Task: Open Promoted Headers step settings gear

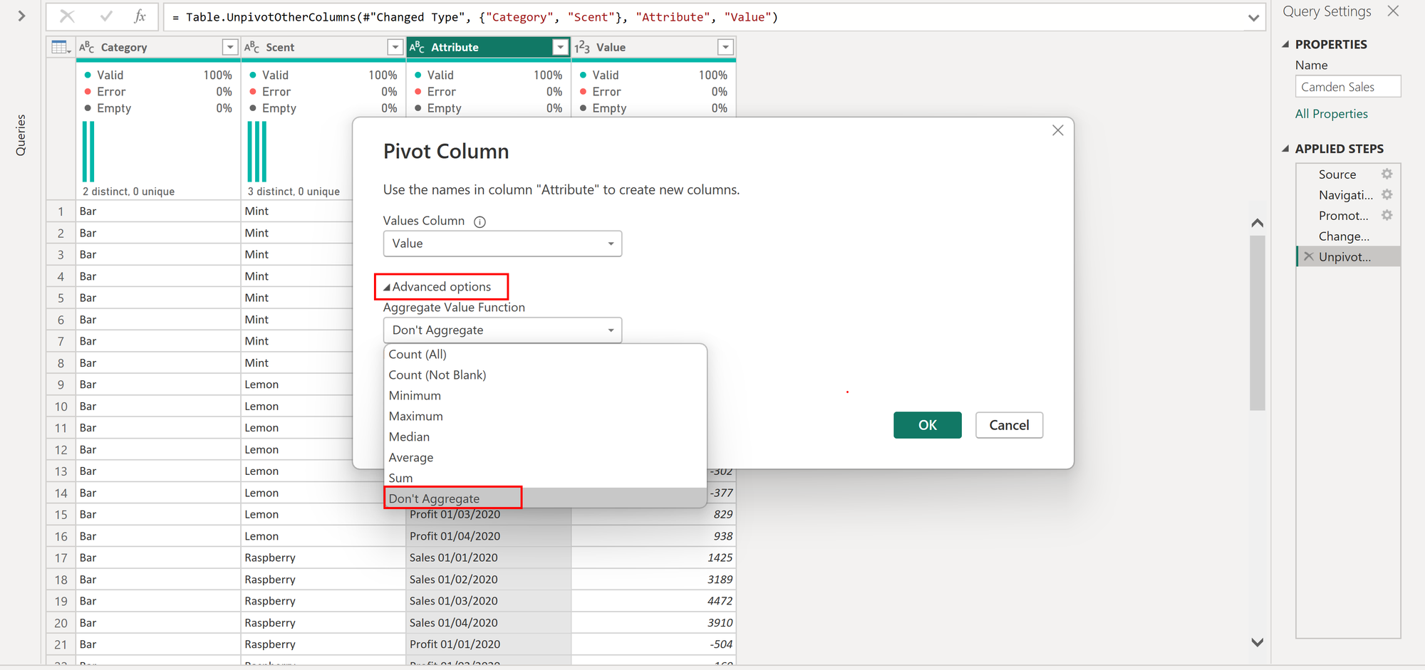Action: coord(1387,215)
